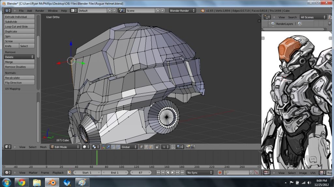The width and height of the screenshot is (334, 187).
Task: Open the No Sync playback dropdown
Action: pos(199,173)
